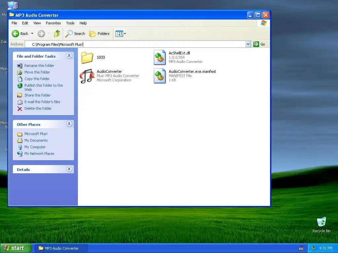Image resolution: width=338 pixels, height=253 pixels.
Task: Go to My Documents in Other Places
Action: pos(36,140)
